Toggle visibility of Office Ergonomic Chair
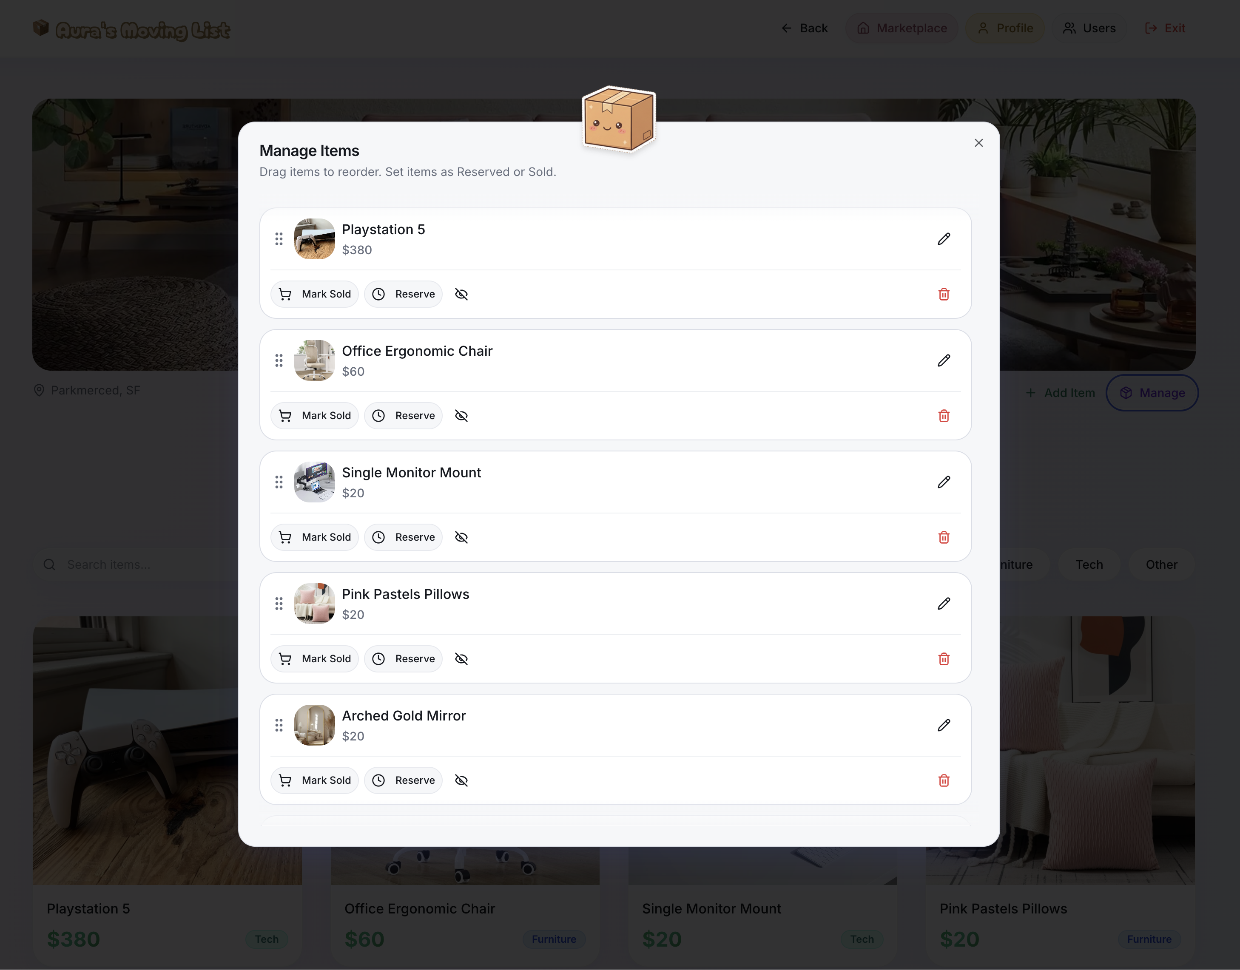This screenshot has width=1240, height=970. point(461,416)
